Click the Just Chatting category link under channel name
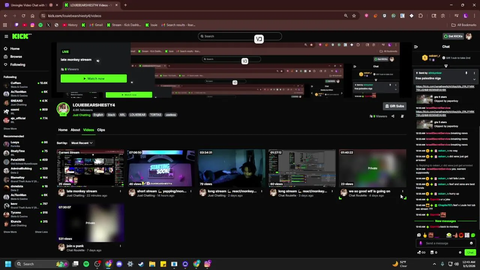 81,115
